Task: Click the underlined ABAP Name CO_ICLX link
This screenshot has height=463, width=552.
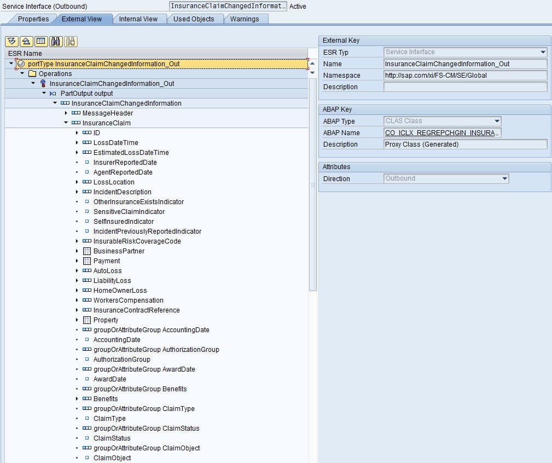Action: 441,132
